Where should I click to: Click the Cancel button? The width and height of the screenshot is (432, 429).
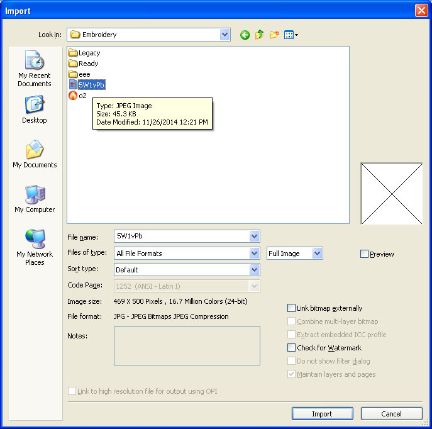[x=391, y=413]
